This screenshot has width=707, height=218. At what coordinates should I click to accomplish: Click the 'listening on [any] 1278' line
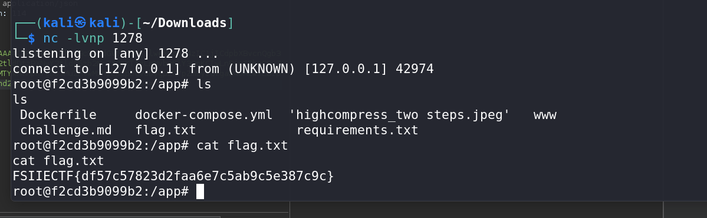(116, 54)
